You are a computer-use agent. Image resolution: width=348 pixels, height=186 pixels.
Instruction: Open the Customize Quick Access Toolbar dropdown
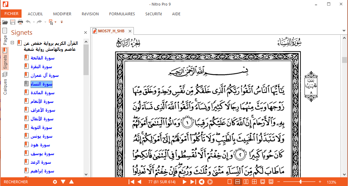pyautogui.click(x=62, y=22)
